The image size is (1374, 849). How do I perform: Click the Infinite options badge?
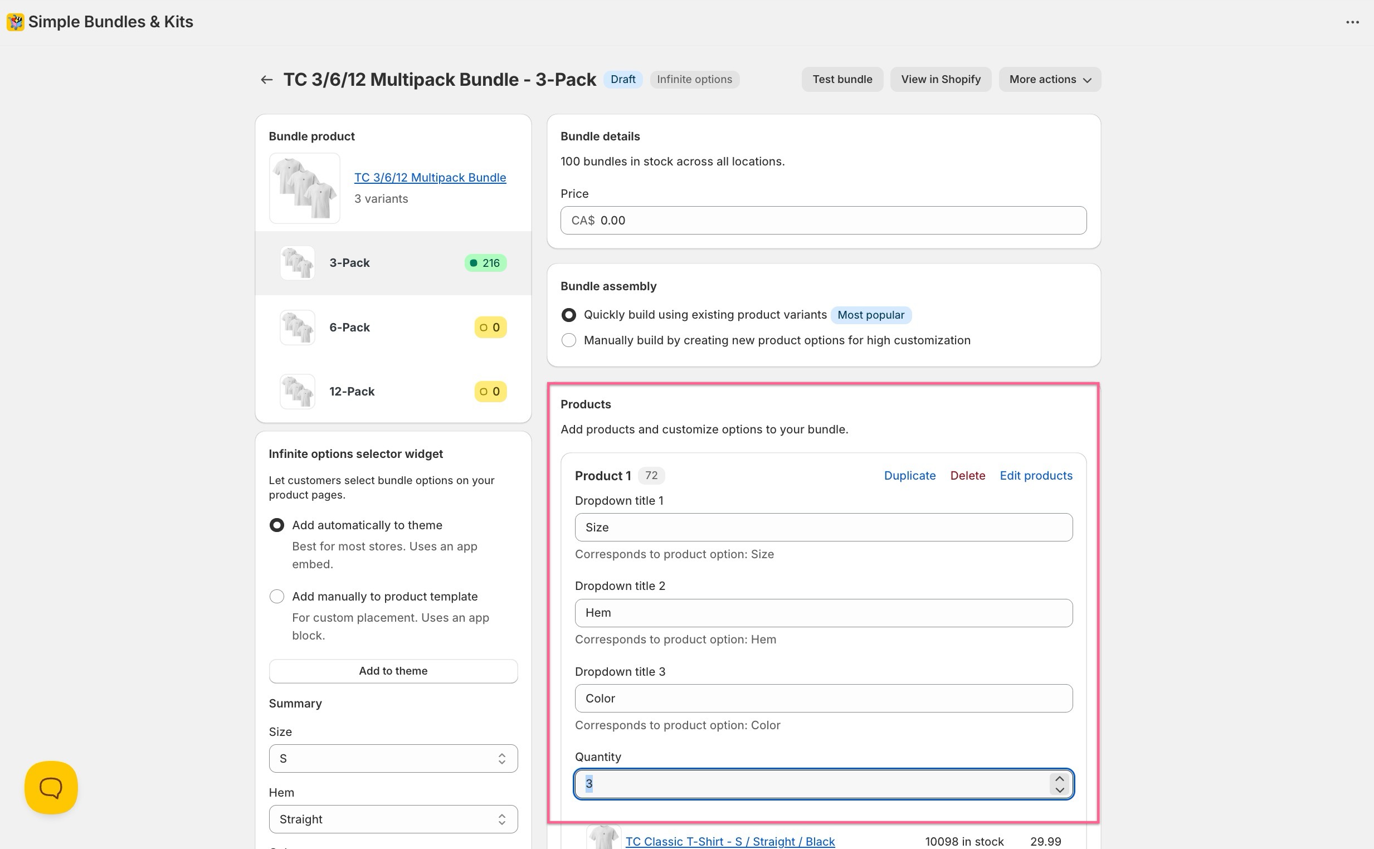tap(695, 79)
